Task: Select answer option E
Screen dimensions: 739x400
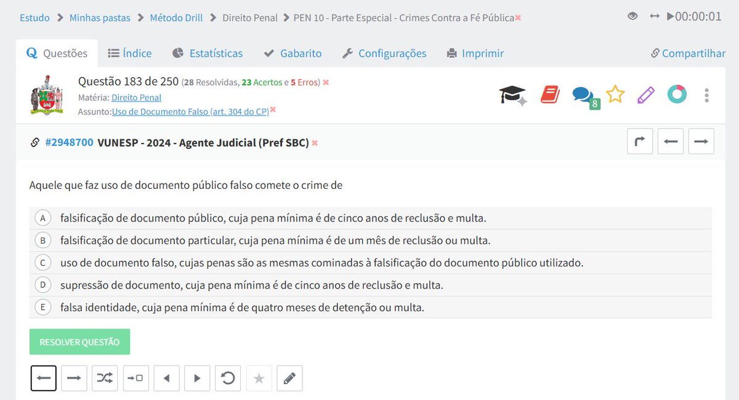Action: pyautogui.click(x=42, y=307)
